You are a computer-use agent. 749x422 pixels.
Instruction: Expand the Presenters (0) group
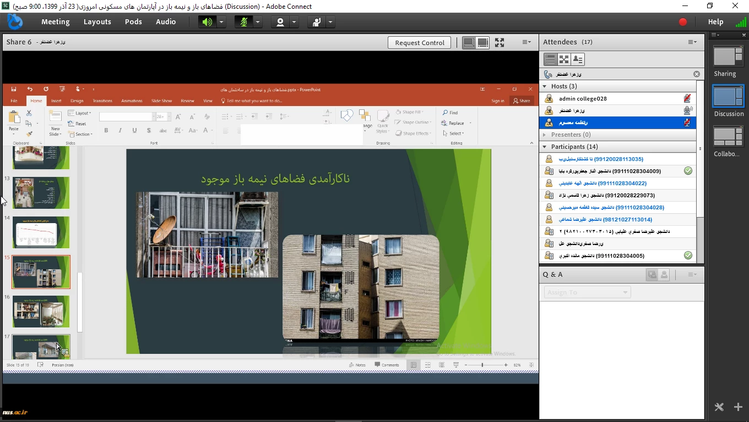545,135
